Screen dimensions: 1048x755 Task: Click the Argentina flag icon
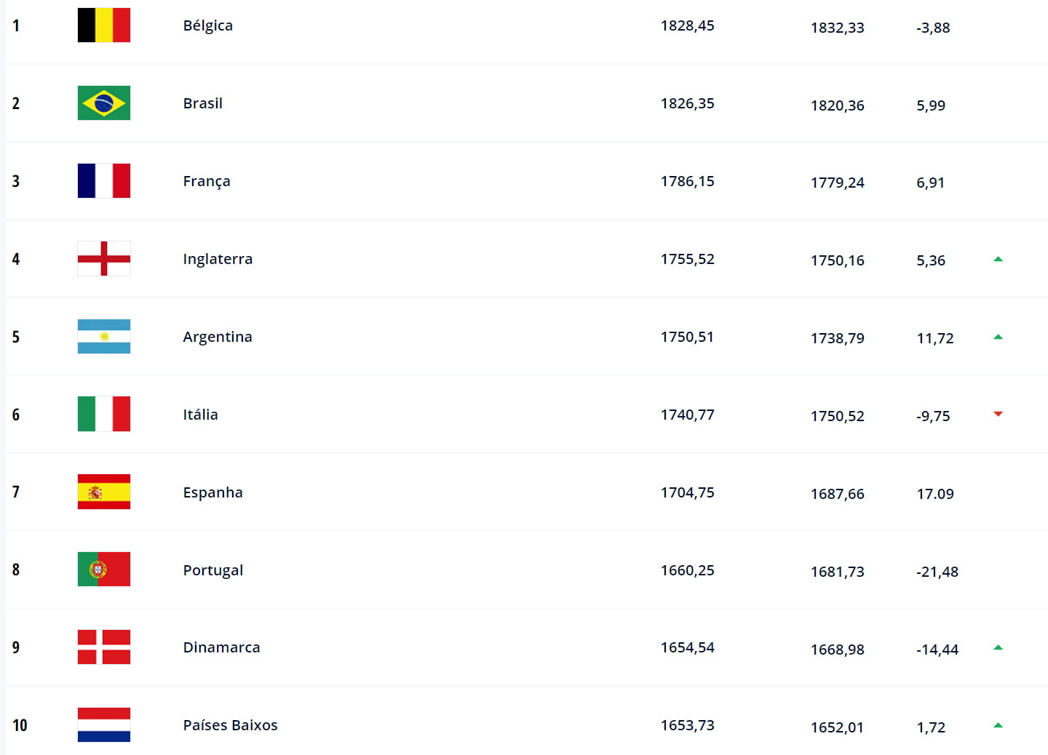click(x=104, y=337)
